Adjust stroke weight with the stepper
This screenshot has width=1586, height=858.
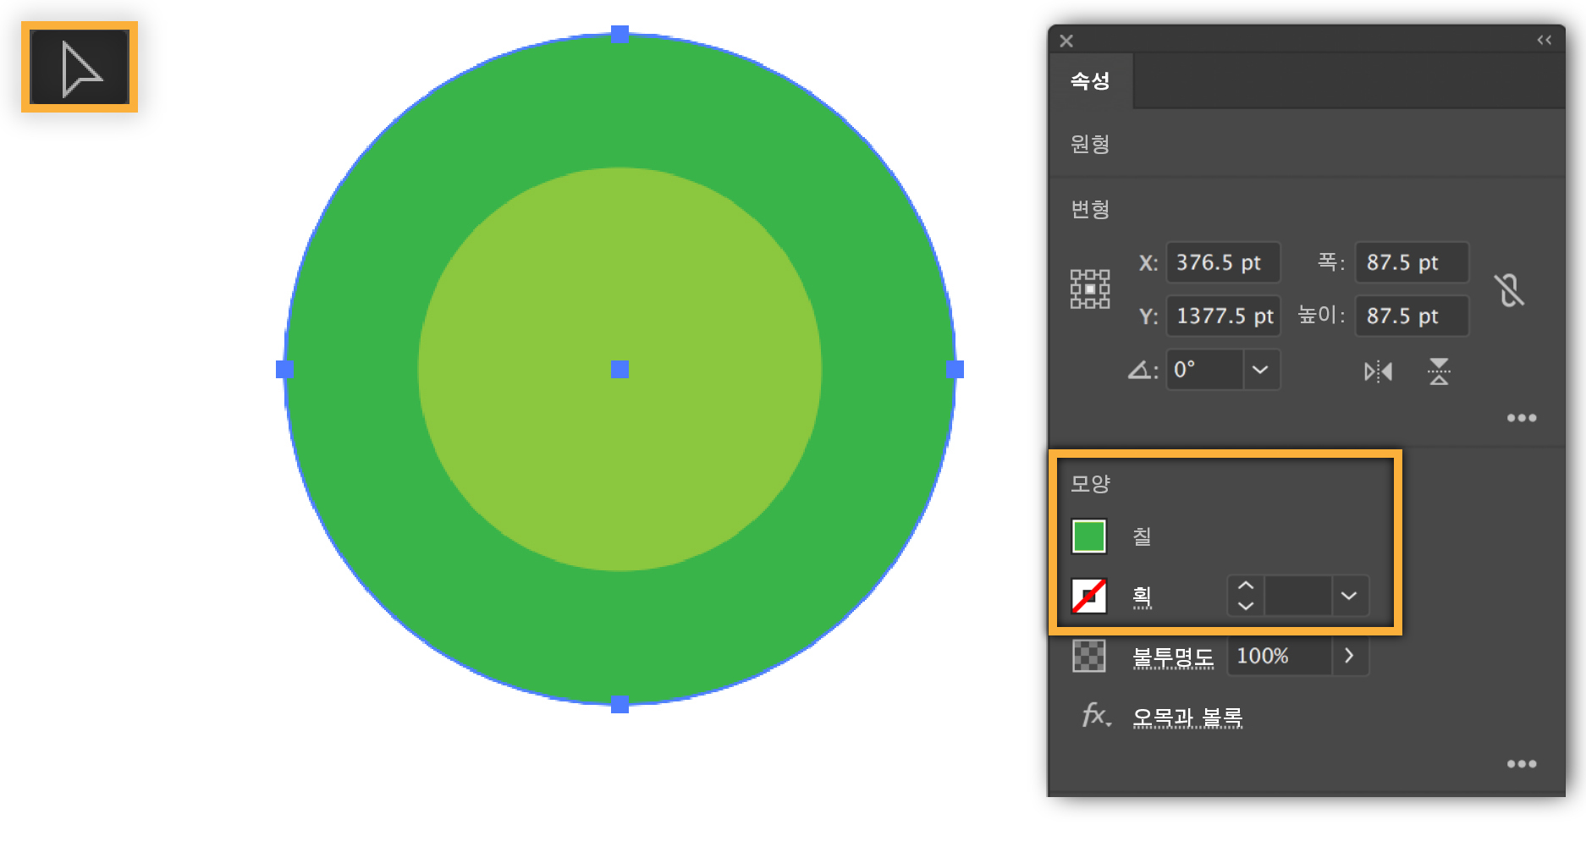[1246, 596]
